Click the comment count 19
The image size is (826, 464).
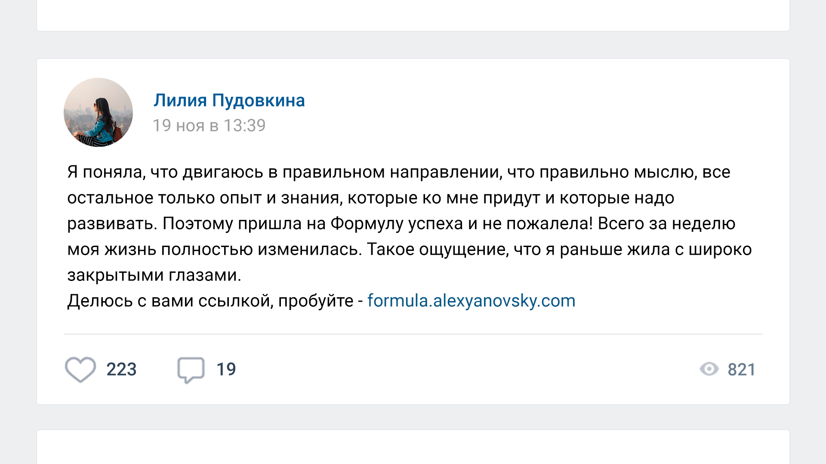click(x=226, y=369)
